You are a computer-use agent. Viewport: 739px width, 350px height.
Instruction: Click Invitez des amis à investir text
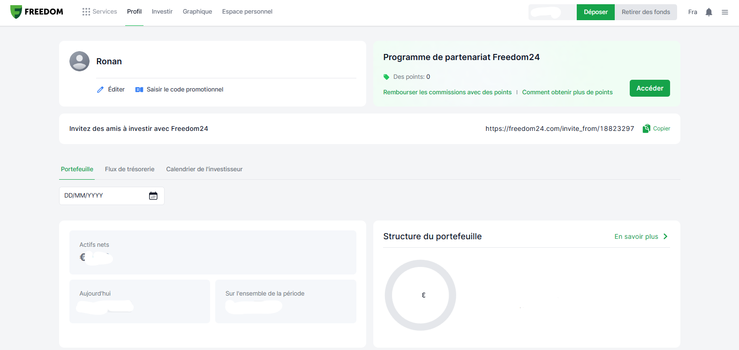coord(139,129)
